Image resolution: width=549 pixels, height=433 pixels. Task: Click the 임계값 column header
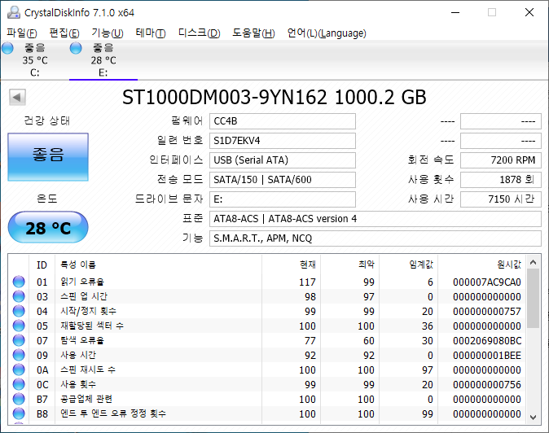coord(408,265)
